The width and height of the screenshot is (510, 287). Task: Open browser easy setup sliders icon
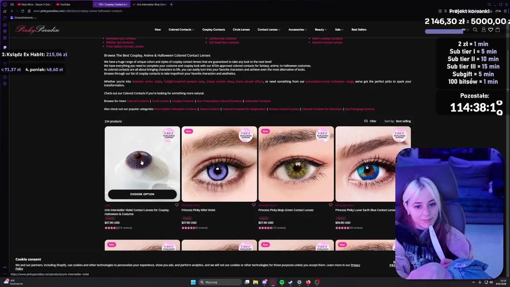tap(505, 11)
